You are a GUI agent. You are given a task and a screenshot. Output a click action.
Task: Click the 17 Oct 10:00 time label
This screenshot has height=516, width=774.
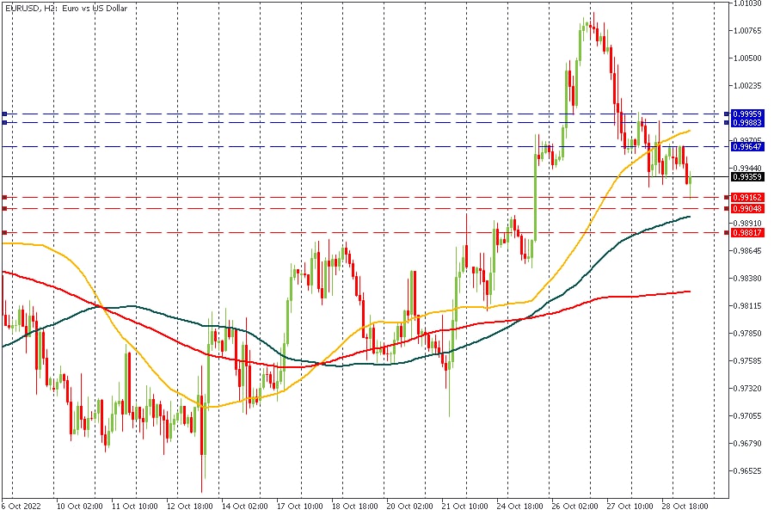click(299, 507)
